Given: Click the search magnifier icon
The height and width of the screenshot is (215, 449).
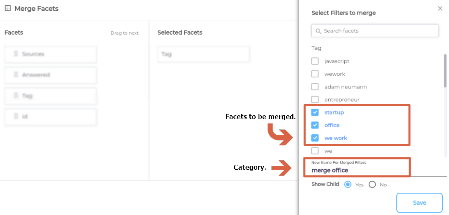Looking at the screenshot, I should [x=318, y=31].
